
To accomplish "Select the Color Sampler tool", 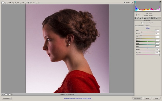I will click(10, 3).
